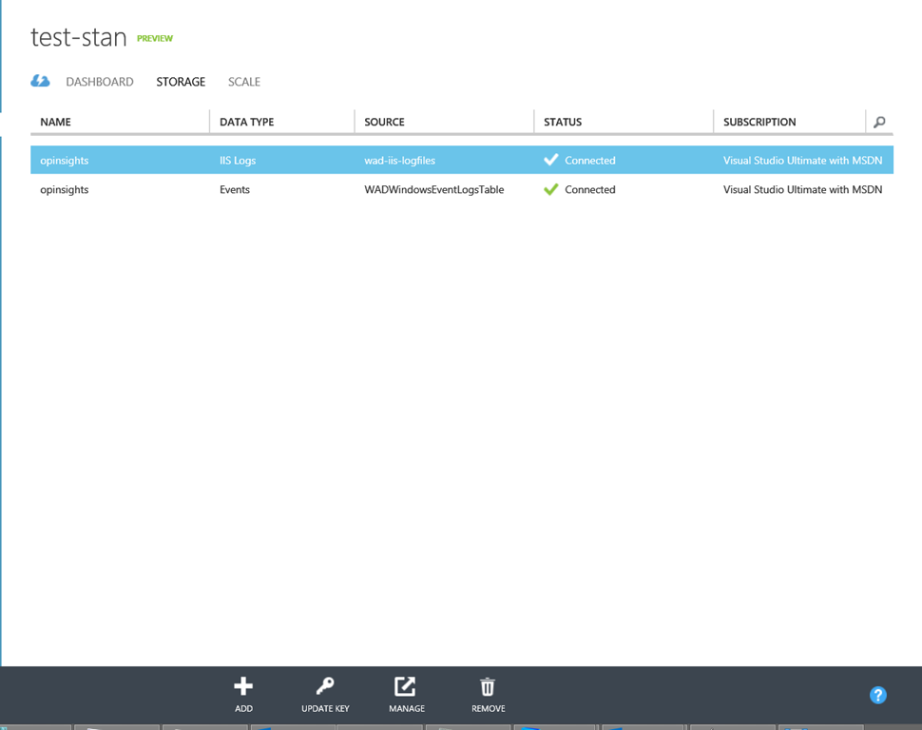Sort by the Subscription column header
The width and height of the screenshot is (922, 730).
tap(759, 122)
